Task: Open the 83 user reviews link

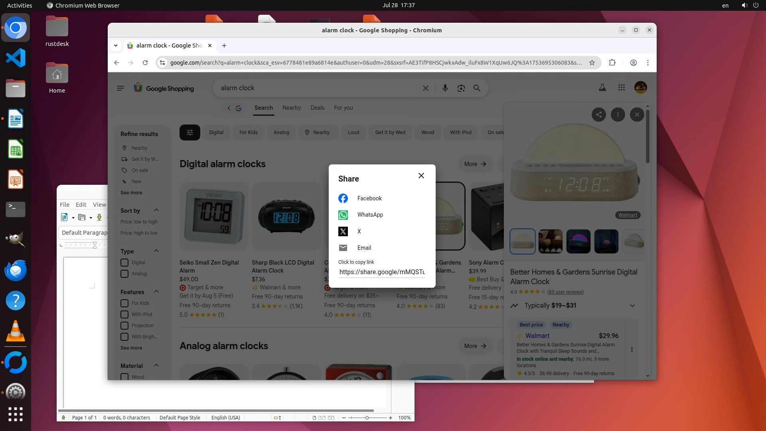Action: point(565,292)
